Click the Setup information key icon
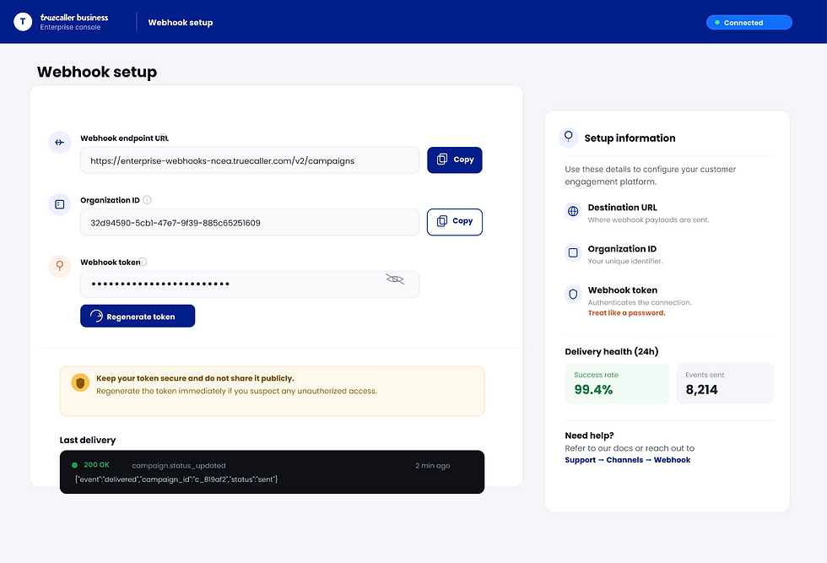Viewport: 827px width, 563px height. [x=569, y=138]
